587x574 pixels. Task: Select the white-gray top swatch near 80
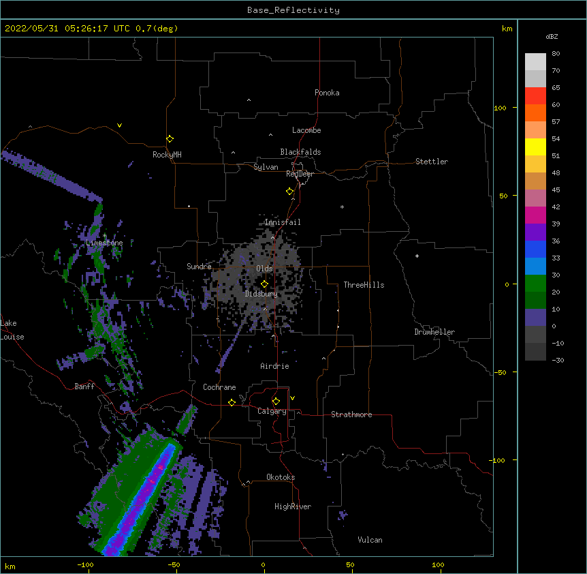(535, 61)
